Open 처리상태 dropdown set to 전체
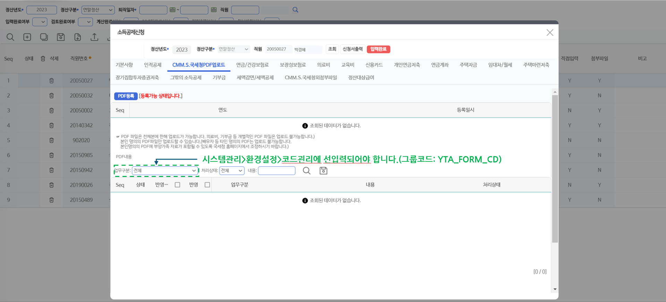The image size is (666, 302). click(x=232, y=170)
